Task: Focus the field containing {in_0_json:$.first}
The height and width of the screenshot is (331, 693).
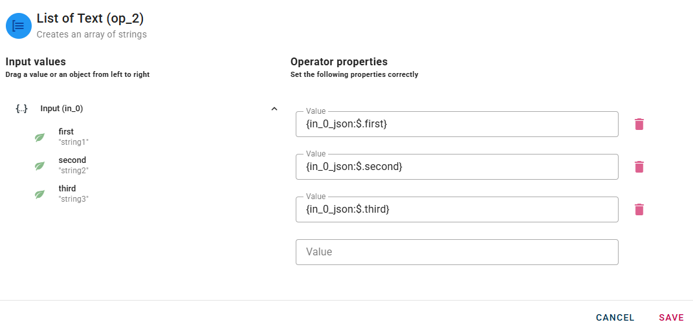Action: click(x=456, y=124)
